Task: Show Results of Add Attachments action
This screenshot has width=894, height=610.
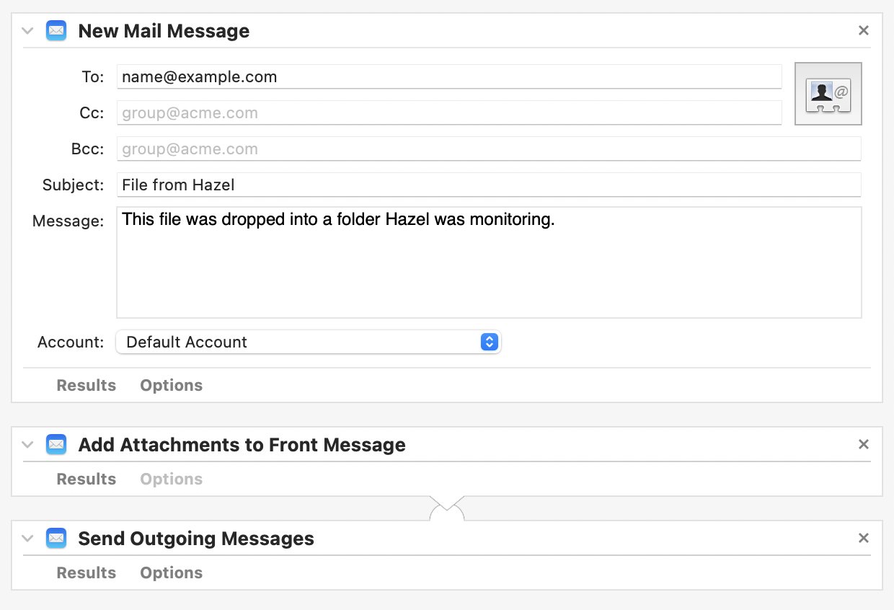Action: click(x=87, y=479)
